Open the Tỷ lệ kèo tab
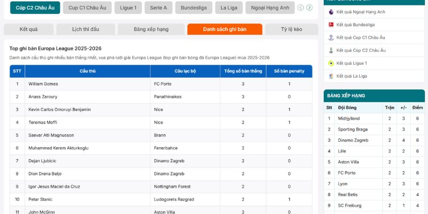Screen dimensions: 428x214 tap(291, 29)
